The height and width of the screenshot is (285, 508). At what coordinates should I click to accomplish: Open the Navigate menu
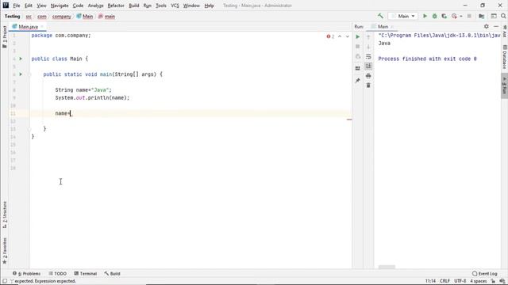(60, 6)
